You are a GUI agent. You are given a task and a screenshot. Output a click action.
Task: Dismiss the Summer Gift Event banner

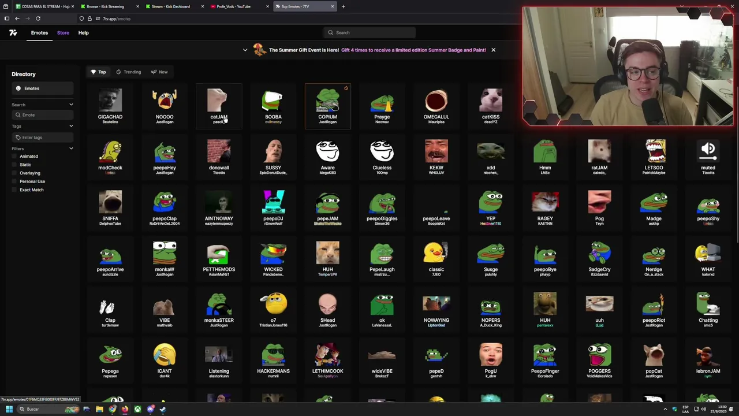click(493, 50)
